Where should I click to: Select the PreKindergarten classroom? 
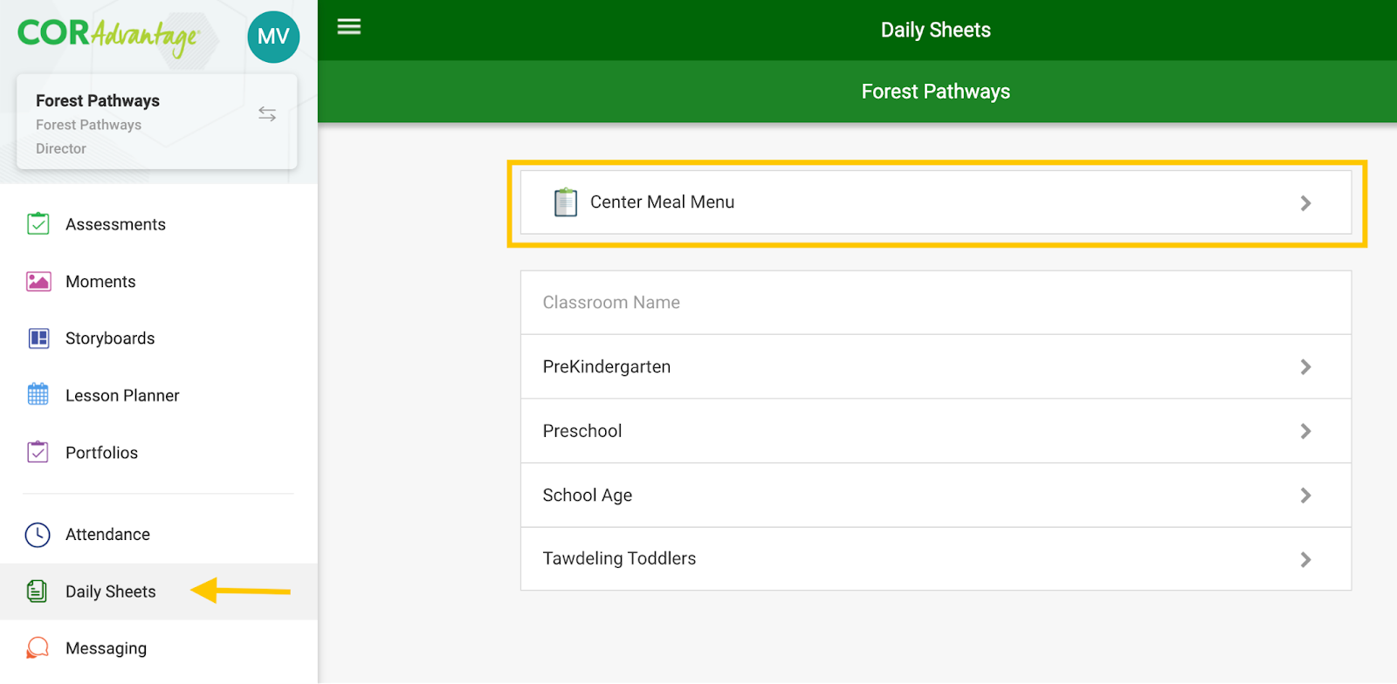(x=936, y=366)
